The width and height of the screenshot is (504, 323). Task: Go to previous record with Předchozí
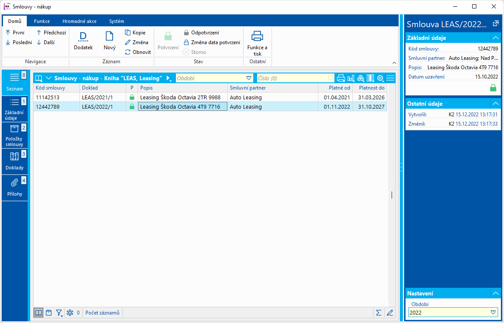pyautogui.click(x=51, y=33)
